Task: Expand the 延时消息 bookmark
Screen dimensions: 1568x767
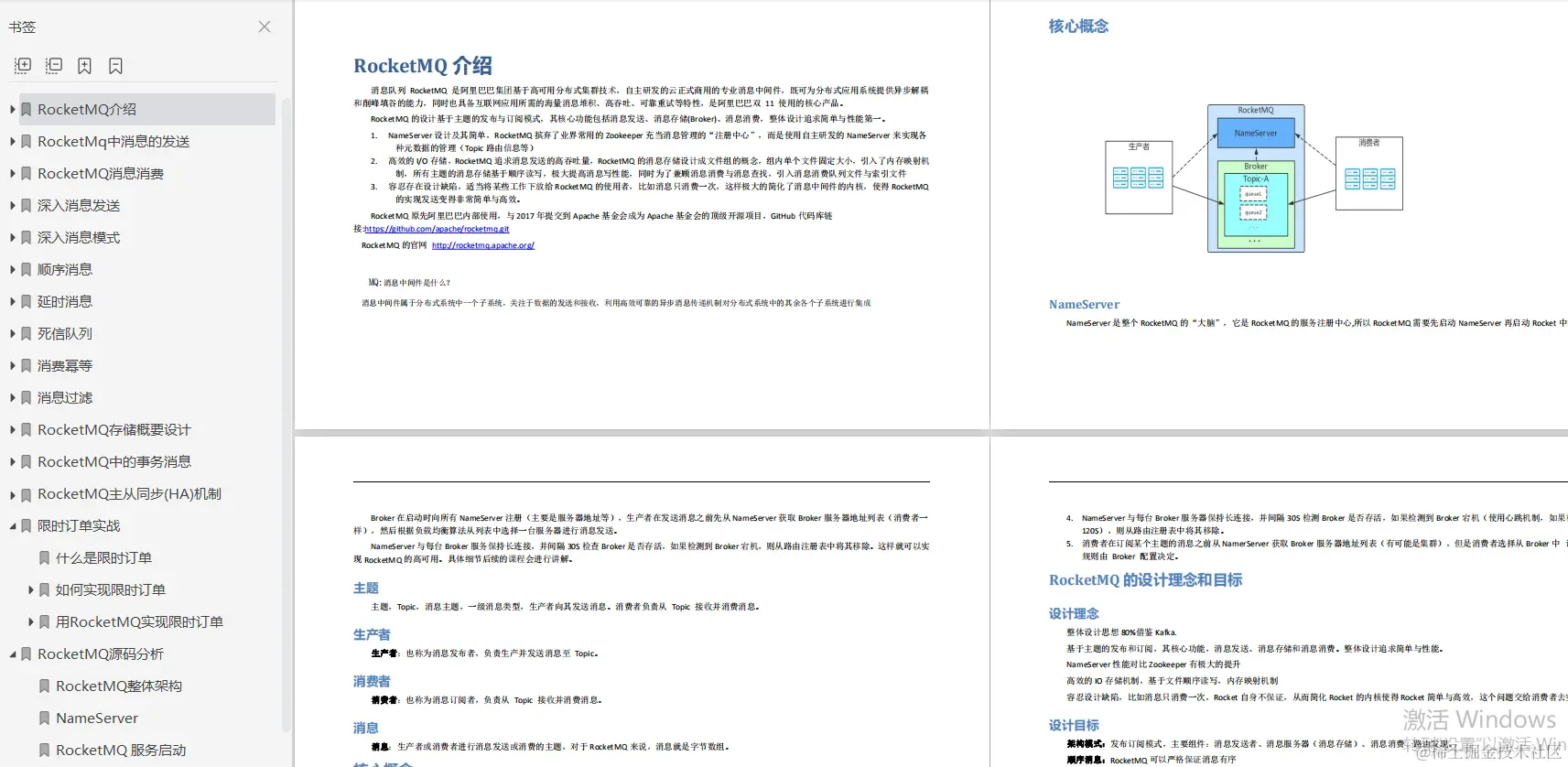Action: (13, 301)
